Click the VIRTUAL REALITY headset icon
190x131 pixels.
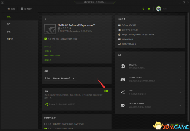click(123, 105)
